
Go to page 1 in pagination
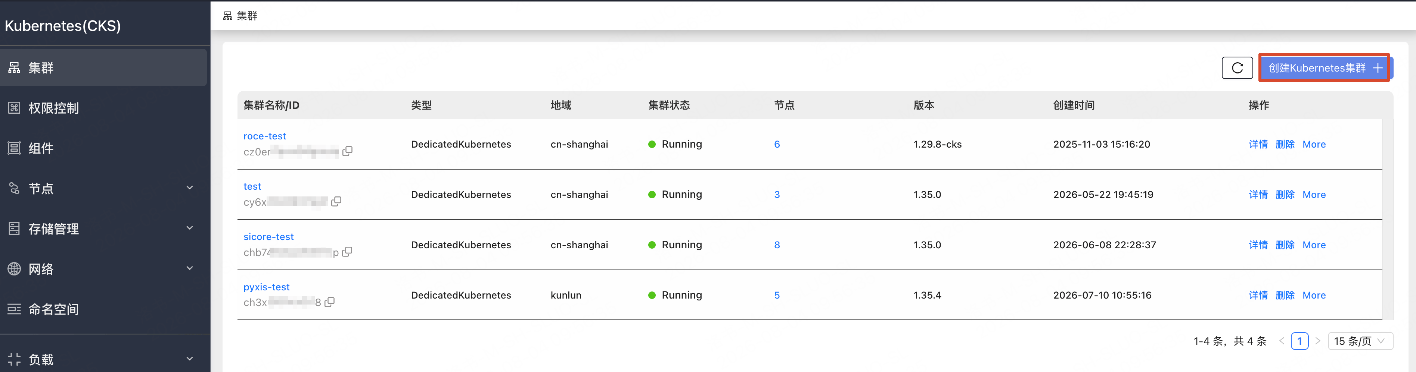point(1299,341)
